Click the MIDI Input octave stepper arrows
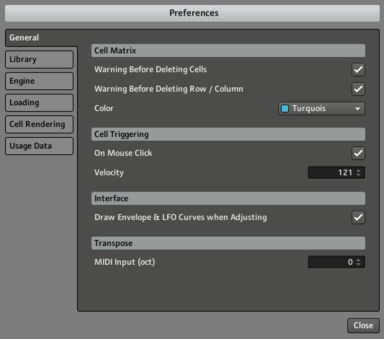This screenshot has width=384, height=339. pyautogui.click(x=358, y=262)
